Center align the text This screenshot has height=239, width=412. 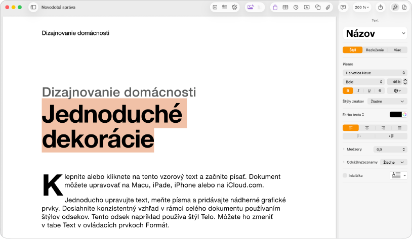point(367,128)
